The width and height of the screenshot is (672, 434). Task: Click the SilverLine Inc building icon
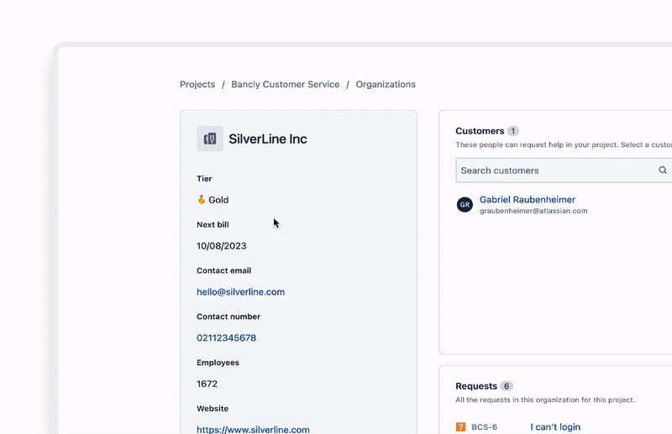[x=210, y=139]
